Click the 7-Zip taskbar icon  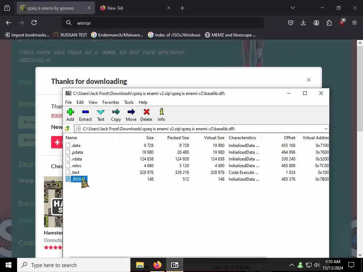(x=174, y=265)
